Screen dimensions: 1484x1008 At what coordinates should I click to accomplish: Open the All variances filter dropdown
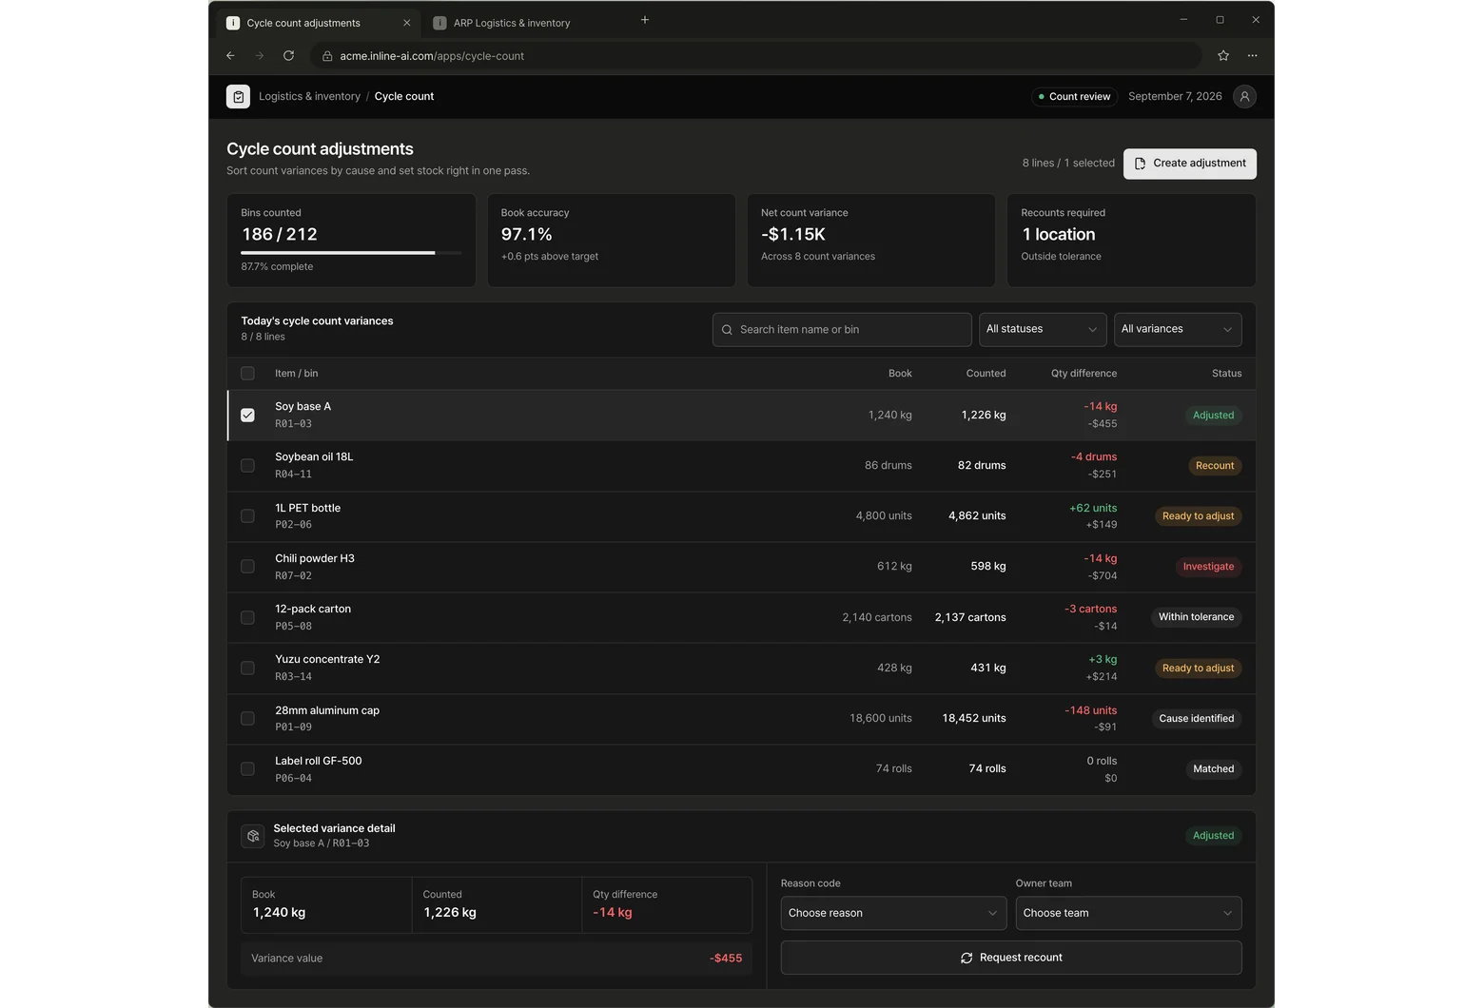coord(1178,329)
